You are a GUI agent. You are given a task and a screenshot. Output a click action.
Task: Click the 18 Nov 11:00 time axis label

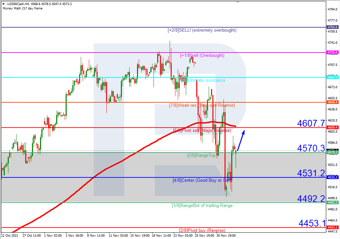(x=162, y=236)
